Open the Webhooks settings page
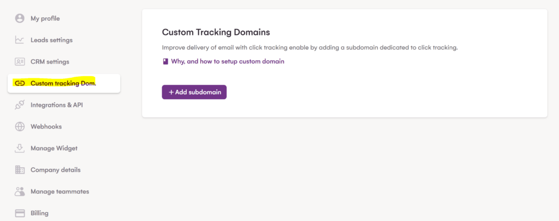The image size is (559, 221). (46, 126)
